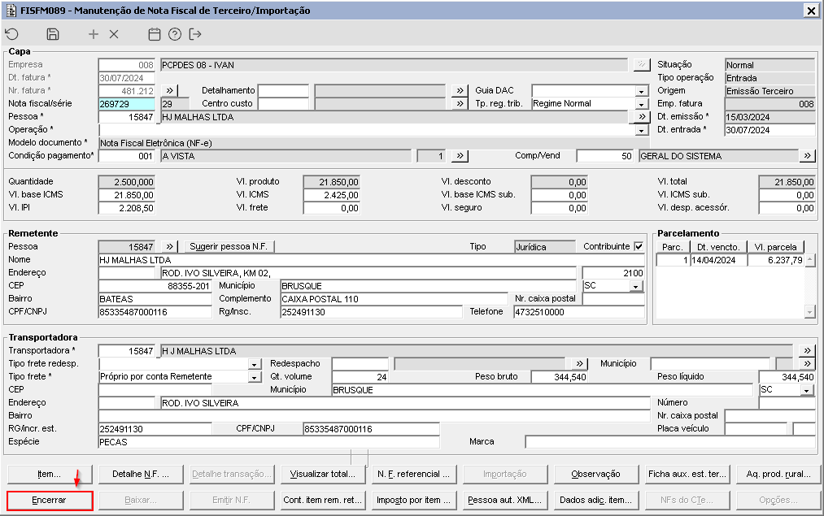
Task: Click lookup arrow for Redespacho field
Action: [x=578, y=363]
